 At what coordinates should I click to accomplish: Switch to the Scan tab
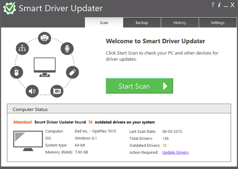tap(104, 23)
